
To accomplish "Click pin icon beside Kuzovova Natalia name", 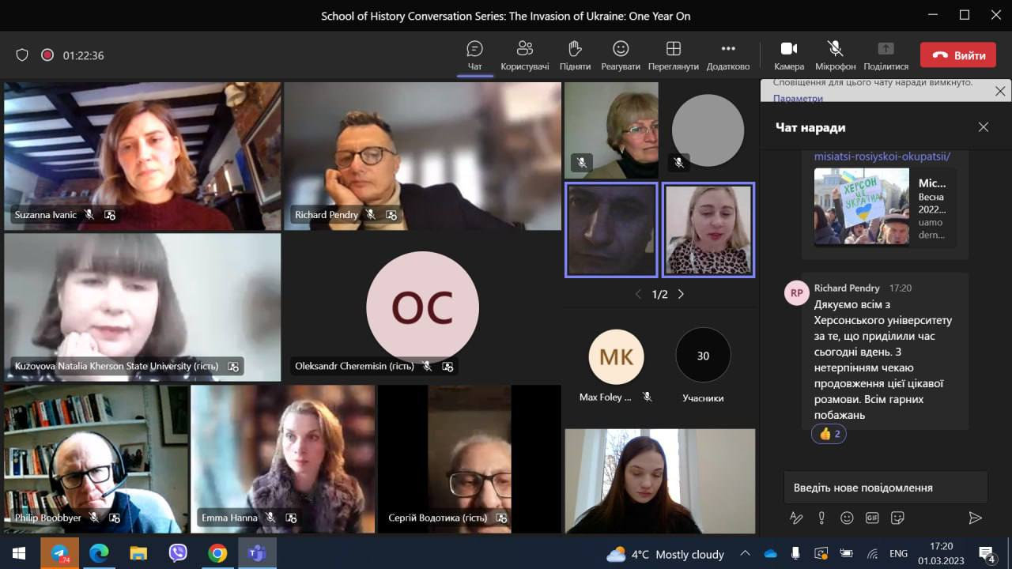I will (x=233, y=366).
